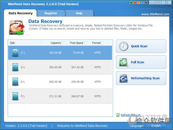Click the green refresh arrows icon

[x=118, y=115]
